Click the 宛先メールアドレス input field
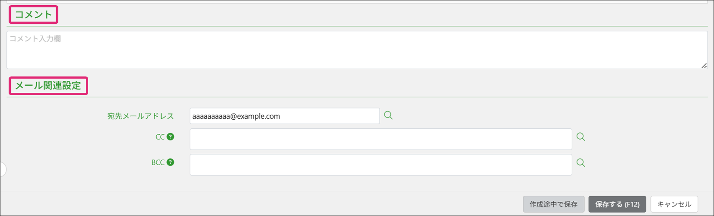The width and height of the screenshot is (714, 216). tap(284, 116)
